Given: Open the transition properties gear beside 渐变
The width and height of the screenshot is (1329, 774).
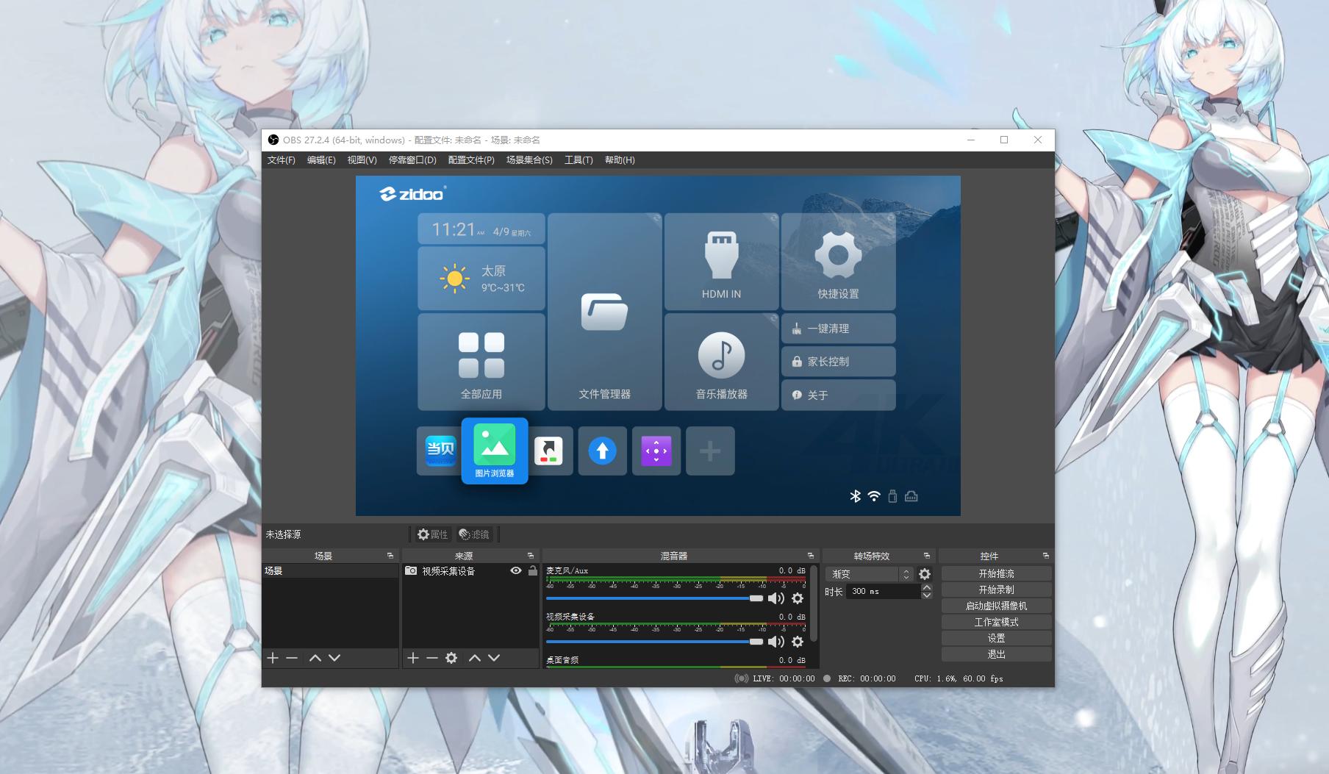Looking at the screenshot, I should 925,574.
